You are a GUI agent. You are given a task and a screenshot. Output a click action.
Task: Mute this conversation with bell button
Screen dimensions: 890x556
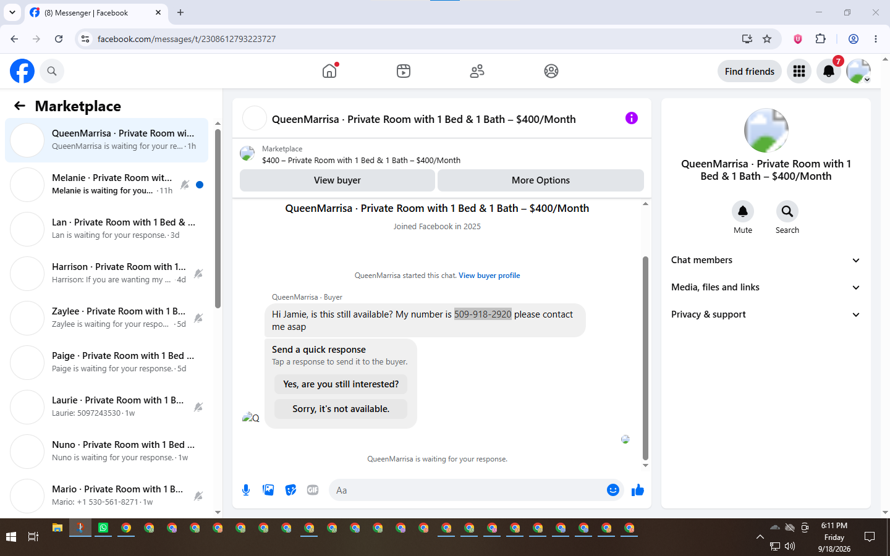743,211
